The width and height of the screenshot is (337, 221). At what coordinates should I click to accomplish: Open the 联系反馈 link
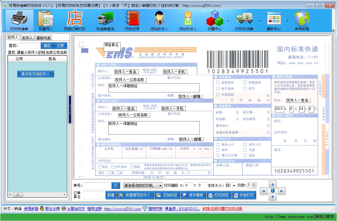pos(52,208)
